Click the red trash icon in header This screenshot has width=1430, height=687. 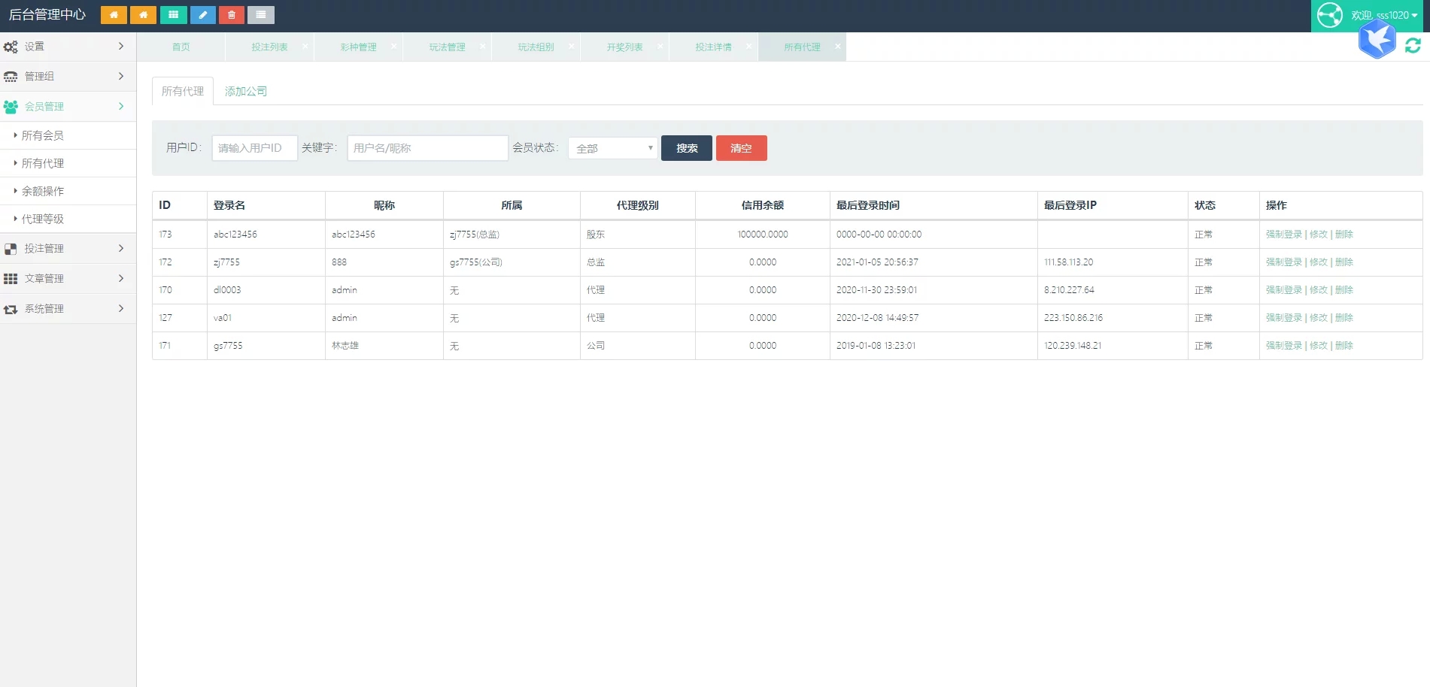tap(232, 15)
